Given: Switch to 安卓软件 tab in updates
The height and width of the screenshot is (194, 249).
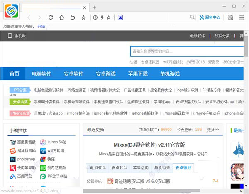Looking at the screenshot, I should [x=120, y=168].
